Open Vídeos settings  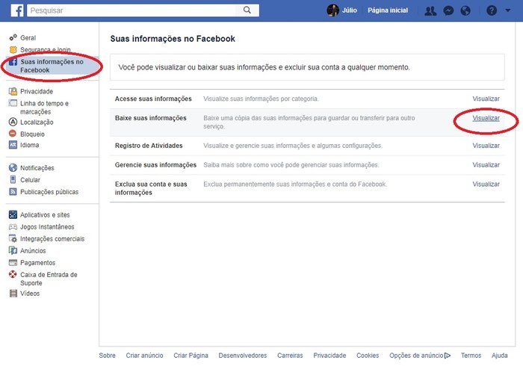30,294
